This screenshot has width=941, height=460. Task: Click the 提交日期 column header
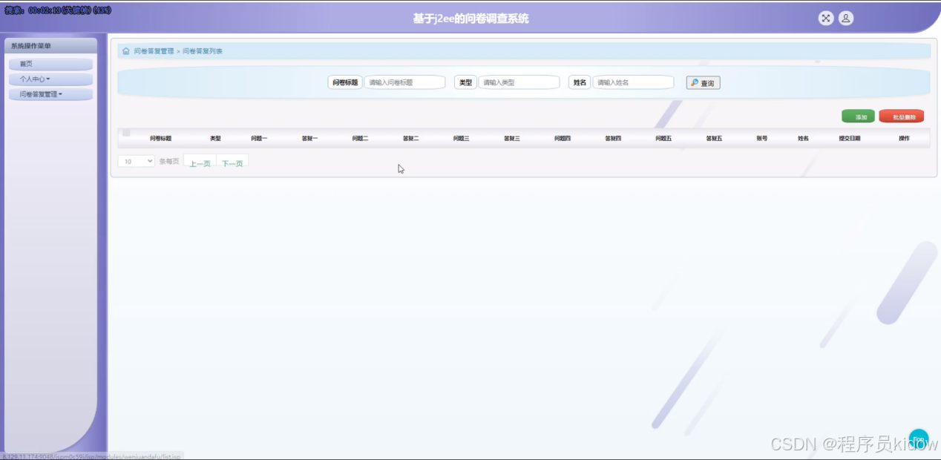pos(850,139)
